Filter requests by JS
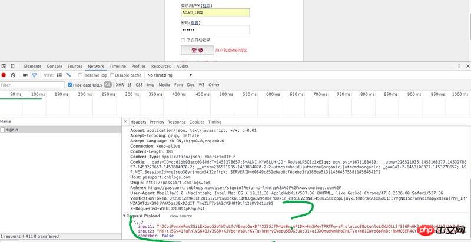The width and height of the screenshot is (471, 242). [x=130, y=85]
